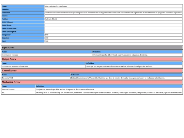This screenshot has width=184, height=138.
Task: Select the 'Personal humano' cell
Action: coord(18,89)
